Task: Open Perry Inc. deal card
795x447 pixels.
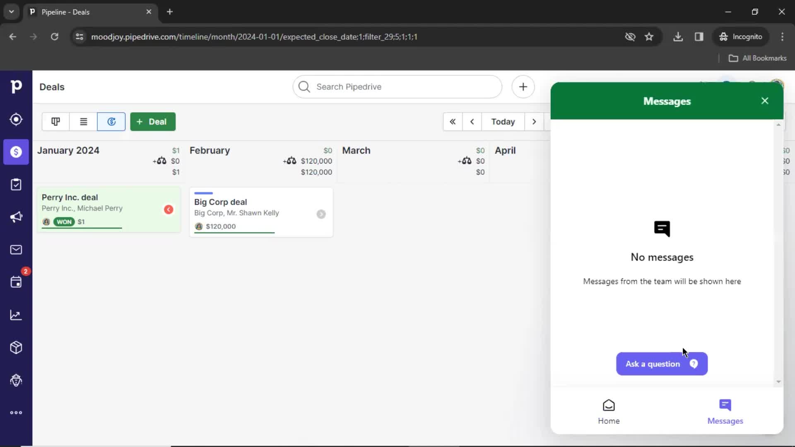Action: coord(108,210)
